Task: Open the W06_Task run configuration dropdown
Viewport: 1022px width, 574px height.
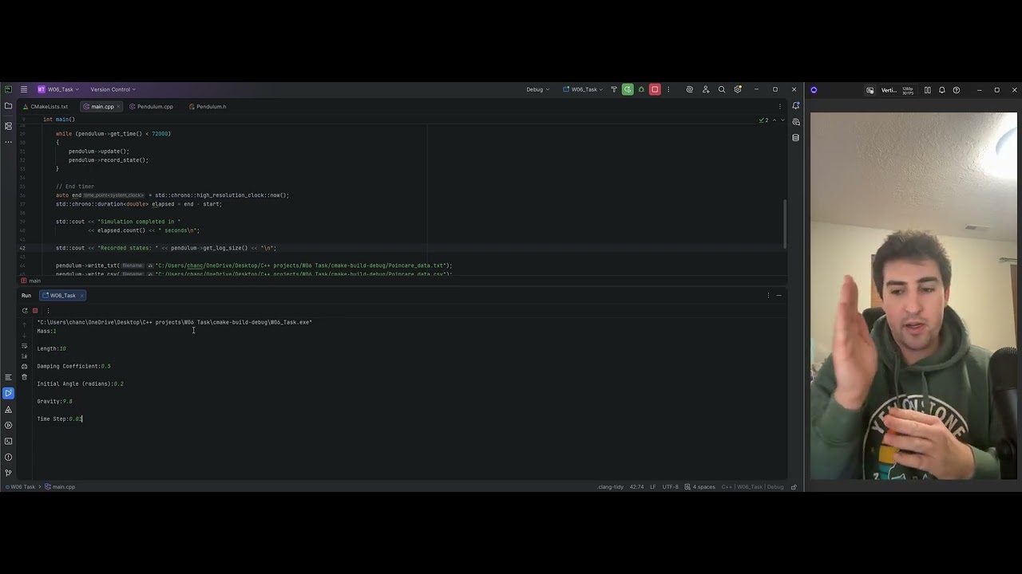Action: (x=583, y=89)
